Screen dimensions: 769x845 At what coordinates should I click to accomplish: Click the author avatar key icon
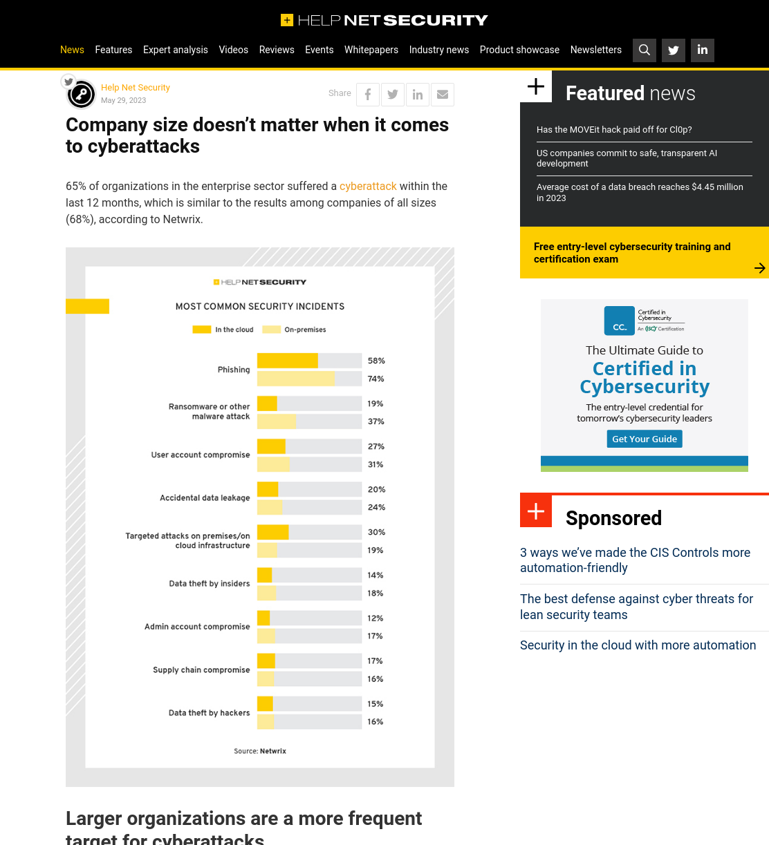81,94
